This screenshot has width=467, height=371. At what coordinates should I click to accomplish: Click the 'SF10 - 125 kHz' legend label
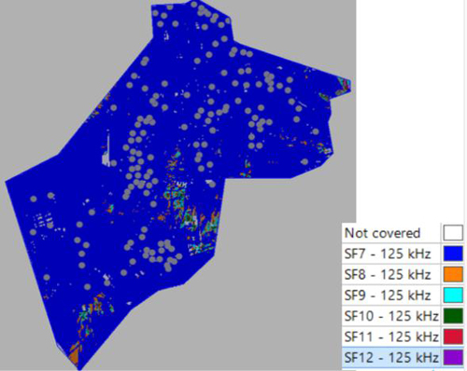(391, 316)
